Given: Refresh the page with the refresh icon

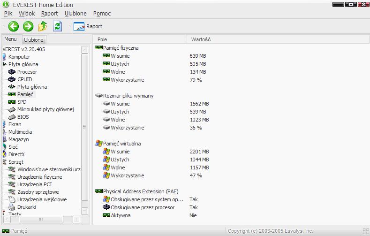Looking at the screenshot, I should click(57, 26).
